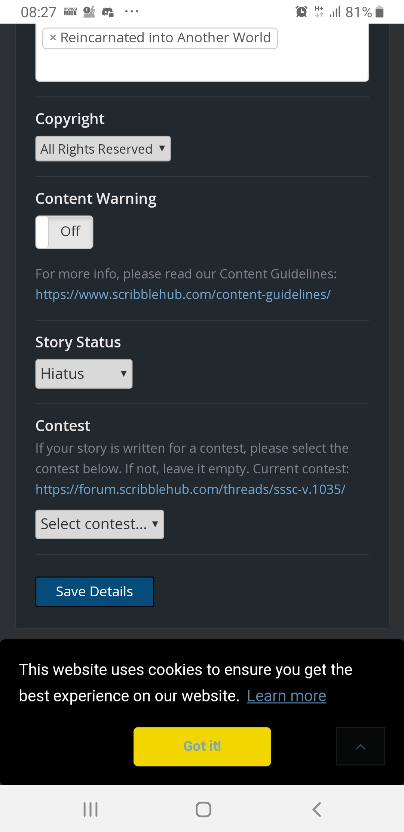
Task: Open the scroll-to-top arrow button
Action: coord(360,746)
